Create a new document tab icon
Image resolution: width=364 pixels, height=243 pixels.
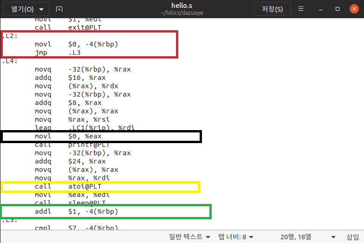click(59, 9)
